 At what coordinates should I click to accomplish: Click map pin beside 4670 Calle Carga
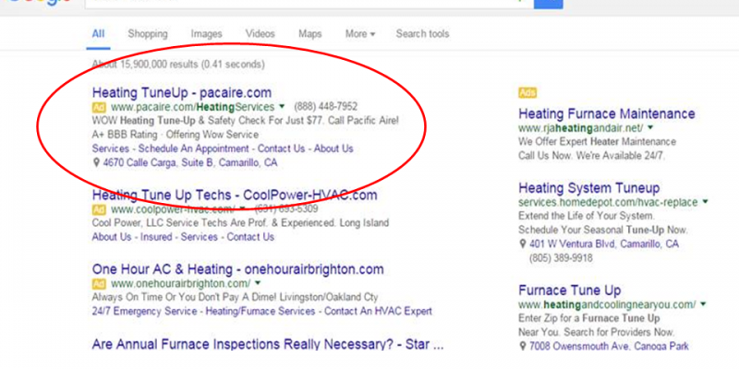(x=97, y=163)
